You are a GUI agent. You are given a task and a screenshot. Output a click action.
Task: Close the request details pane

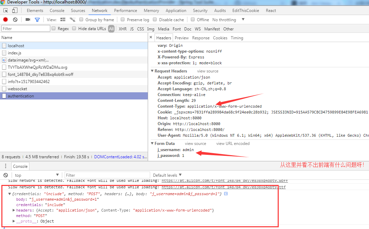151,37
